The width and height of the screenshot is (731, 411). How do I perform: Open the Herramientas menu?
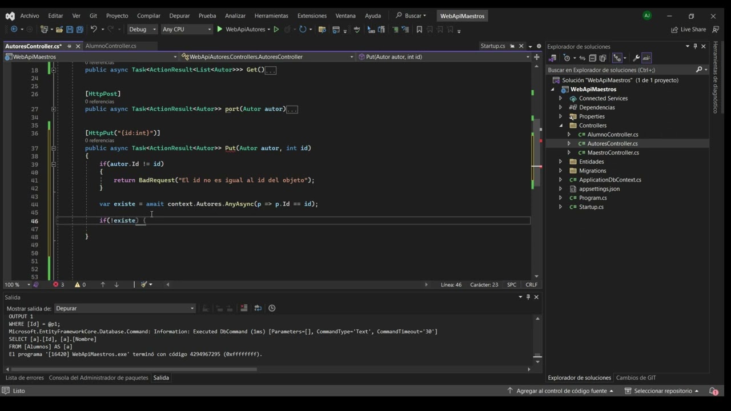pyautogui.click(x=271, y=16)
